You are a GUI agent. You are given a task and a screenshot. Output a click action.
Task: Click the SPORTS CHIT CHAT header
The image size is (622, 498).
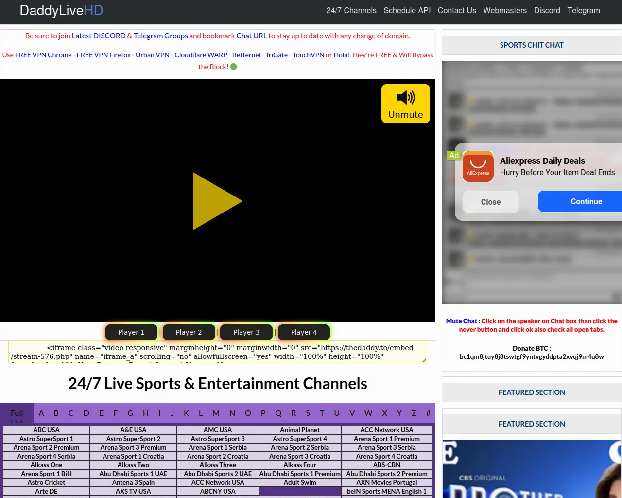(532, 45)
